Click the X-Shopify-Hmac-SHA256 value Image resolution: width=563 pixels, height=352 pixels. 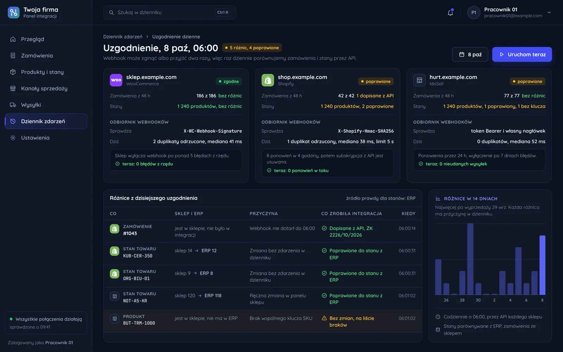[366, 131]
